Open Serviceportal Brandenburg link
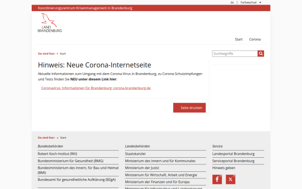The image size is (302, 189). tap(234, 161)
